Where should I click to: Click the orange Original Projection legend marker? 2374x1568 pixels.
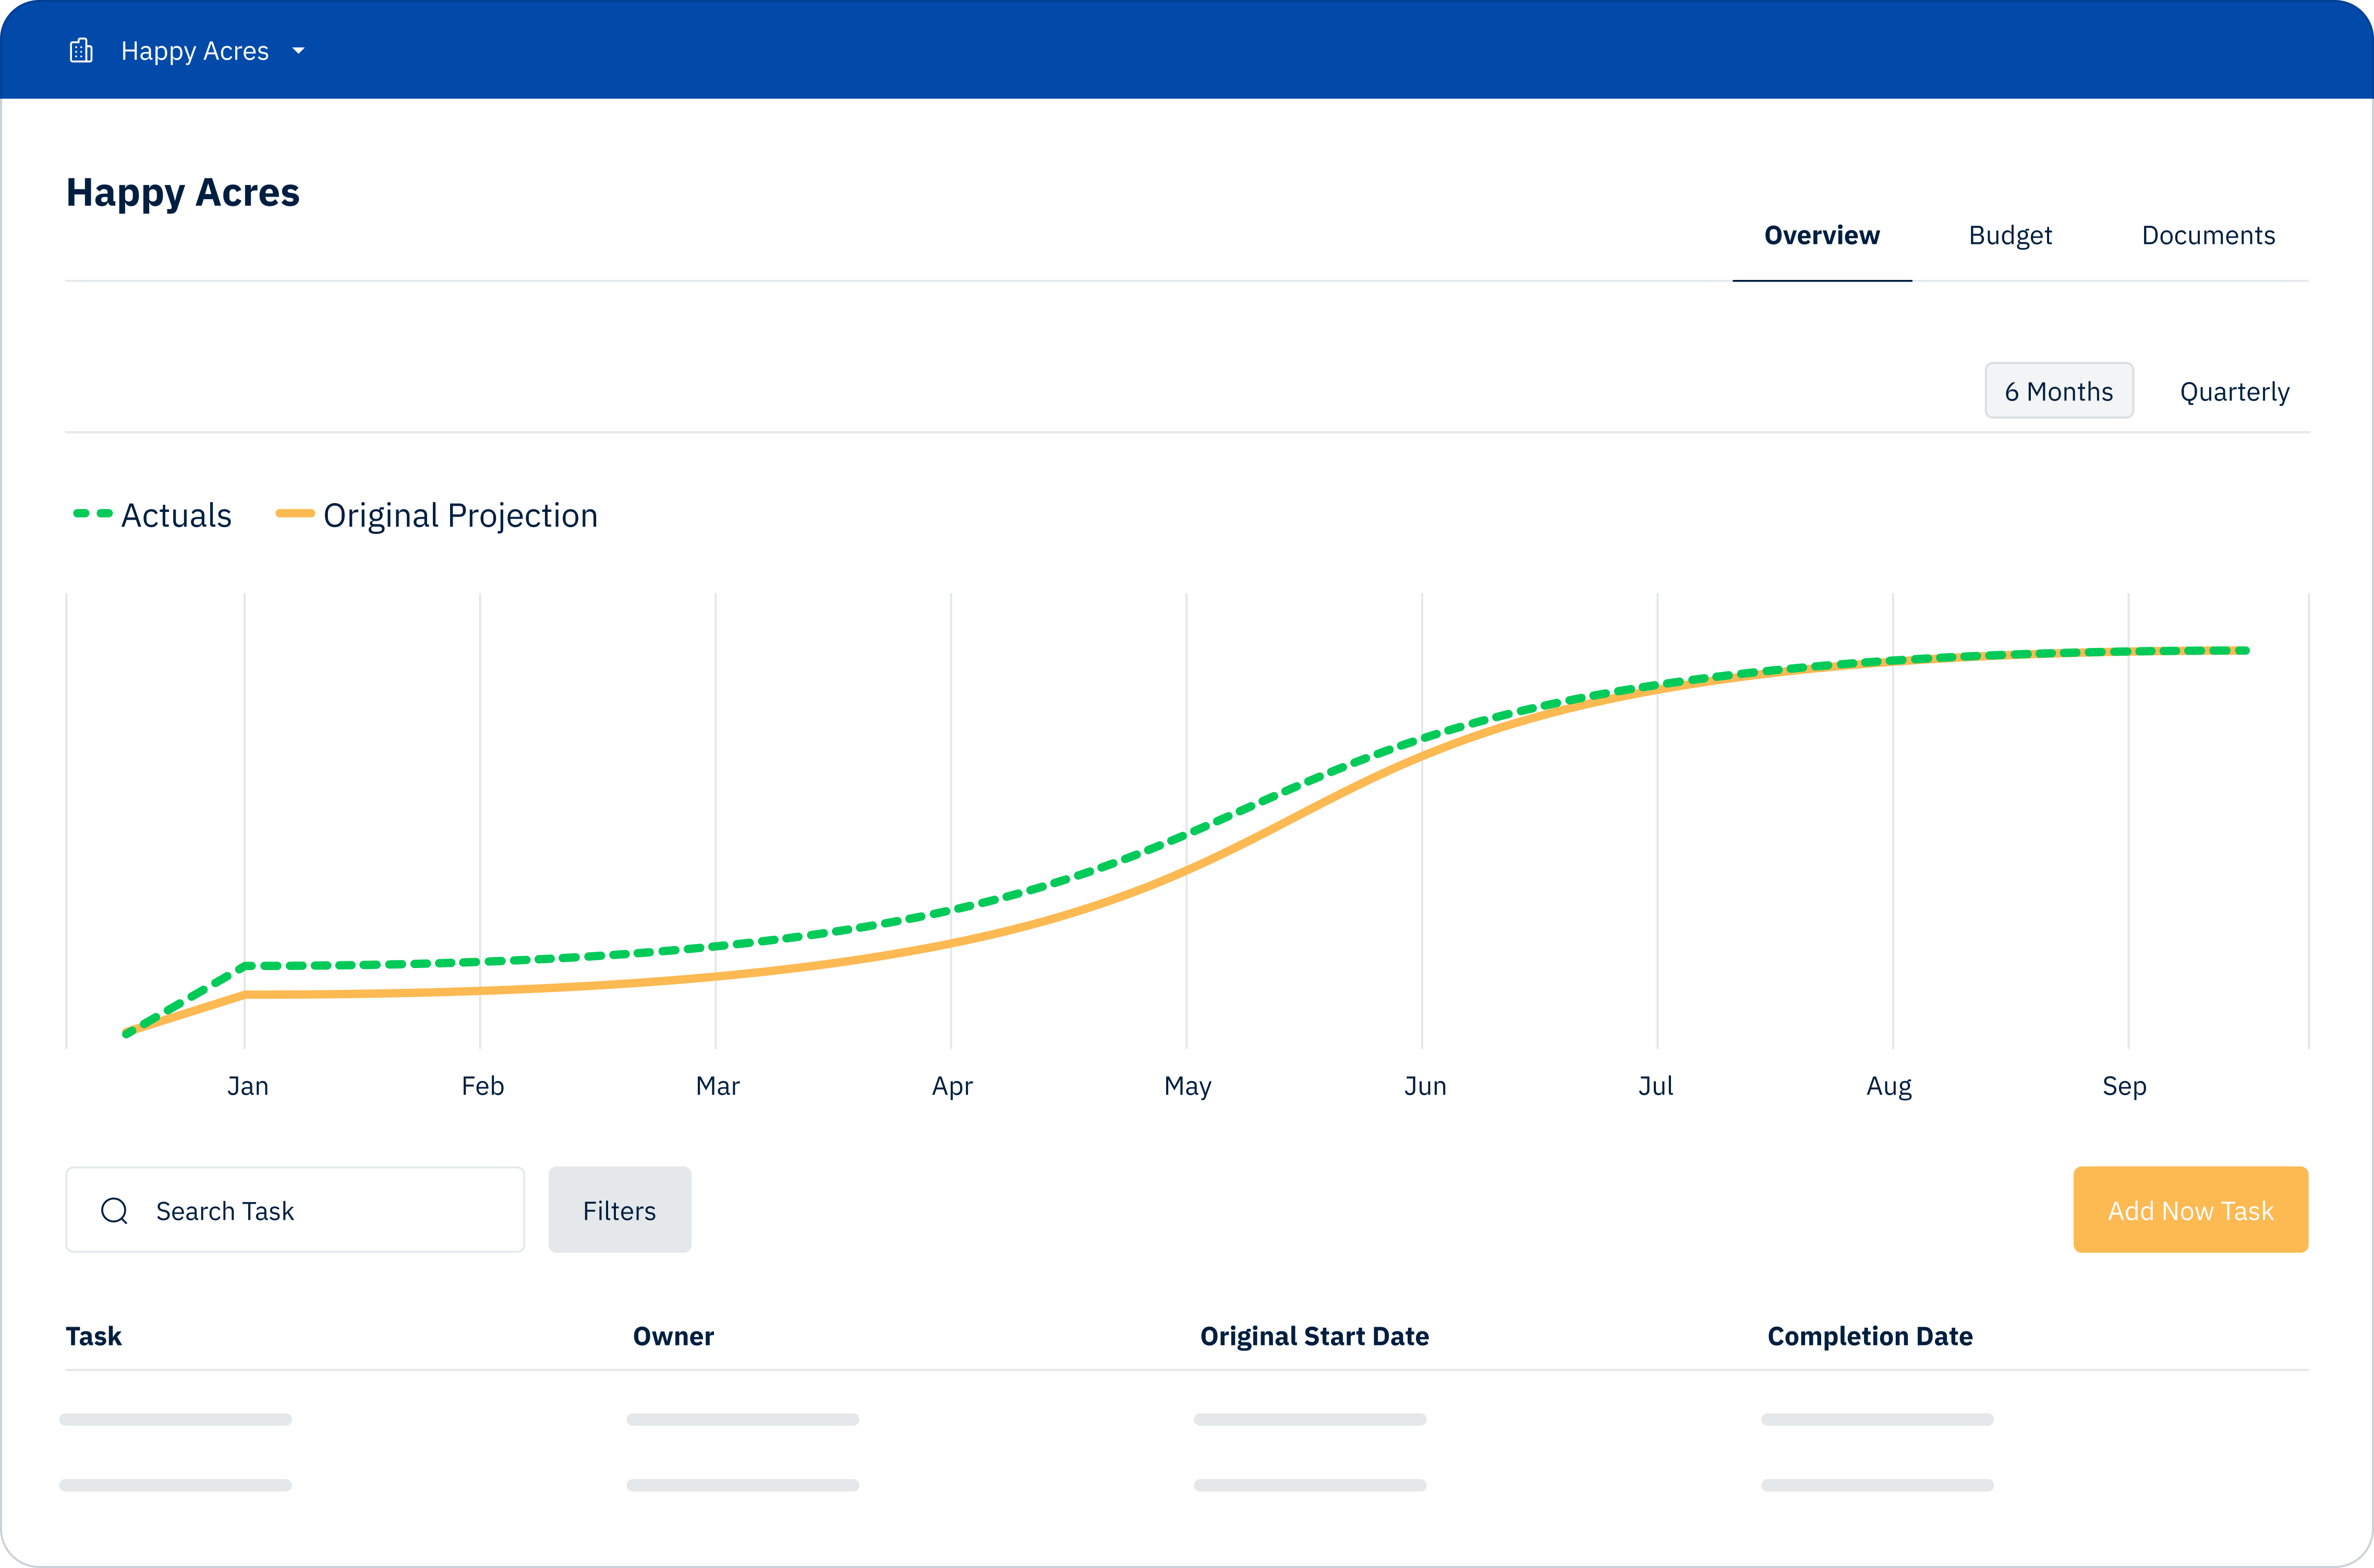pos(295,513)
